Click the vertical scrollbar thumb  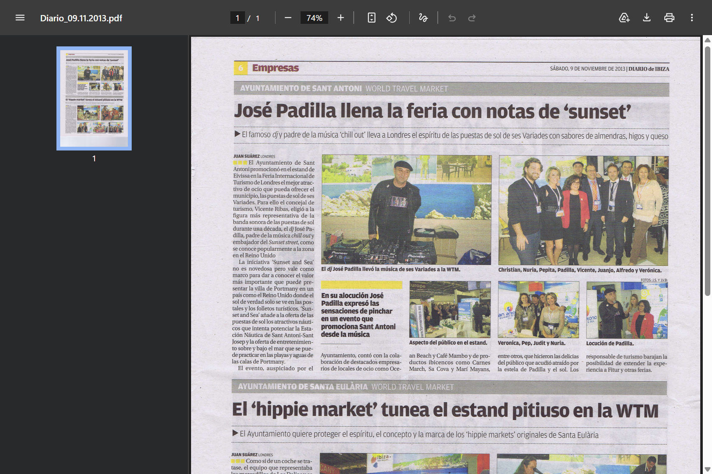[707, 167]
